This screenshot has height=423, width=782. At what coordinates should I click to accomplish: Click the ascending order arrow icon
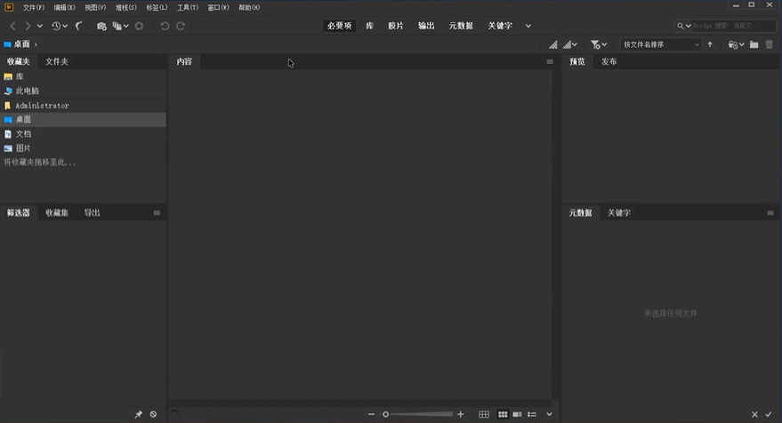click(x=710, y=44)
